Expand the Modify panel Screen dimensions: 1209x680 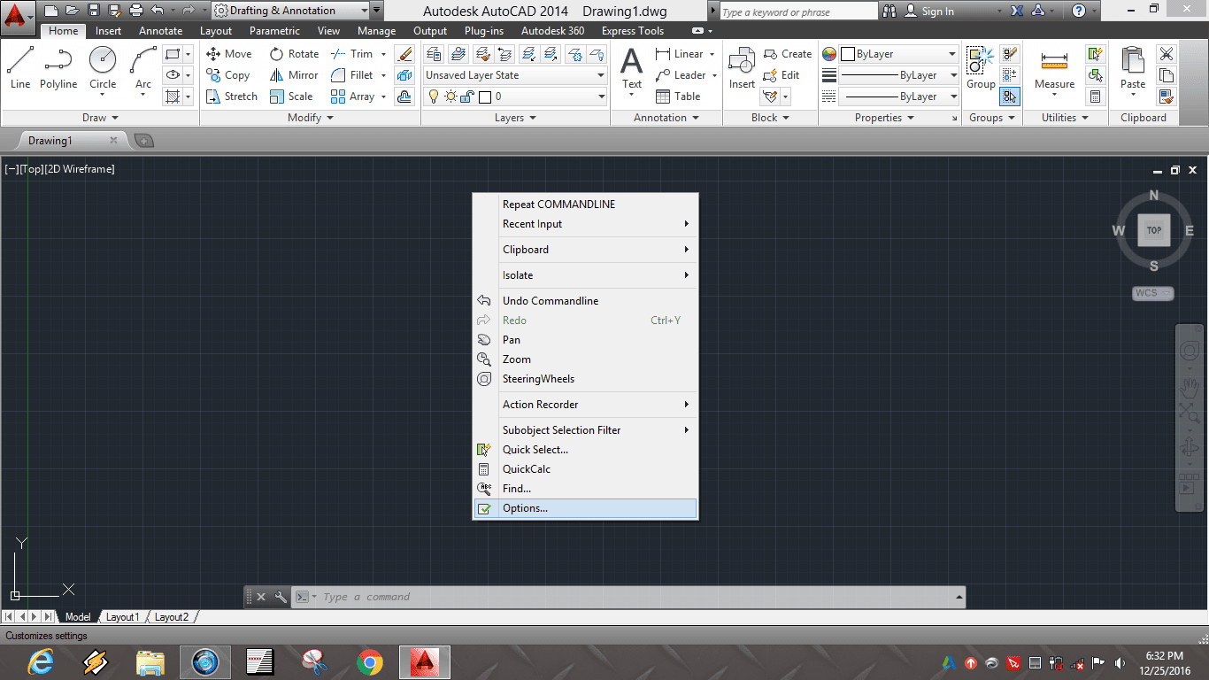311,118
